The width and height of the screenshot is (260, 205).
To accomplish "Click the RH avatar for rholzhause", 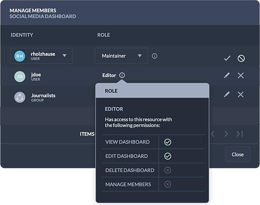I will [20, 56].
